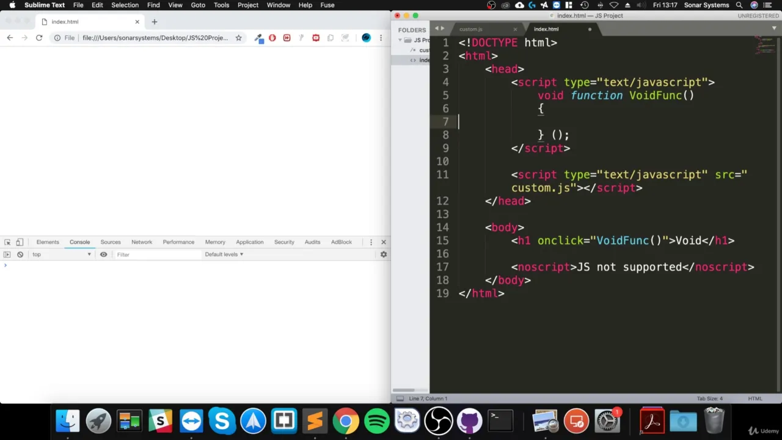Open Adobe Acrobat from the Dock
The height and width of the screenshot is (440, 782).
pyautogui.click(x=652, y=421)
